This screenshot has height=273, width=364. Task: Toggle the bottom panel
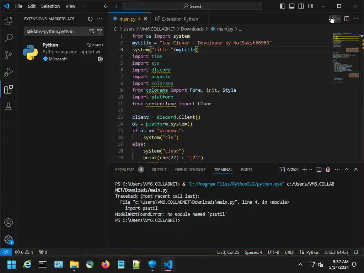pos(292,6)
